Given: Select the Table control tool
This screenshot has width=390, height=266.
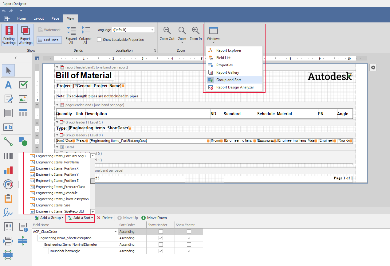Looking at the screenshot, I should [x=23, y=113].
